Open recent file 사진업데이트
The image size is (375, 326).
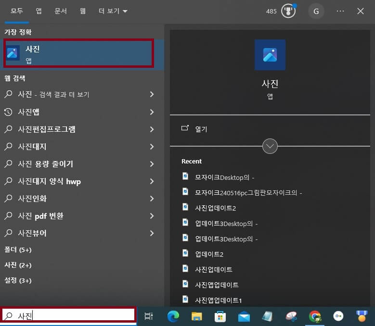[x=214, y=269]
